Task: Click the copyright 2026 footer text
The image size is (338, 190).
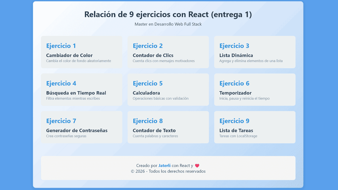Action: coord(168,171)
